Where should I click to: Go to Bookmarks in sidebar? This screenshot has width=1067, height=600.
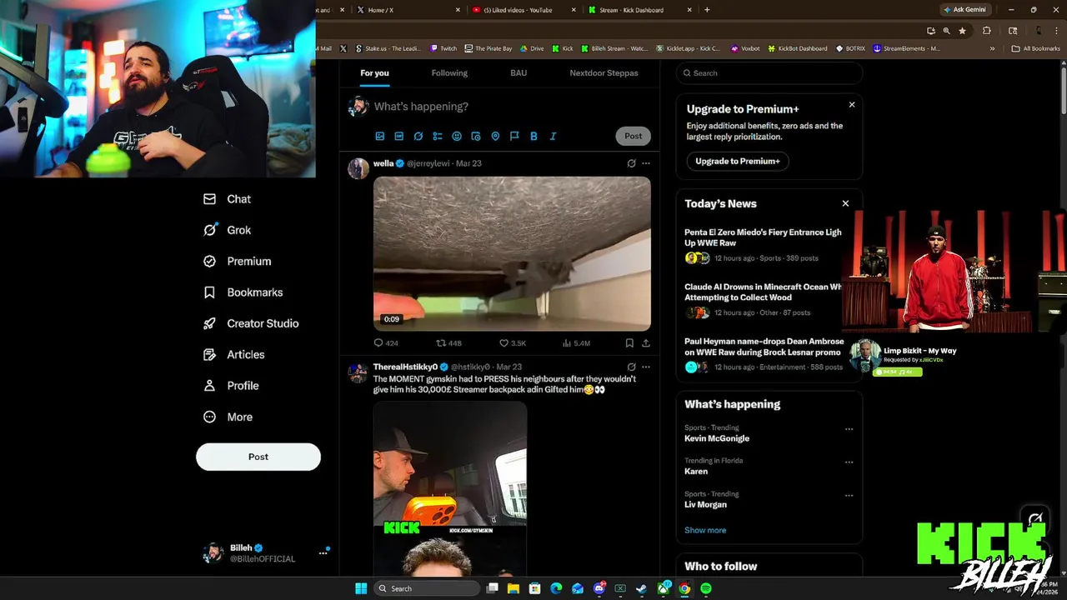(243, 292)
